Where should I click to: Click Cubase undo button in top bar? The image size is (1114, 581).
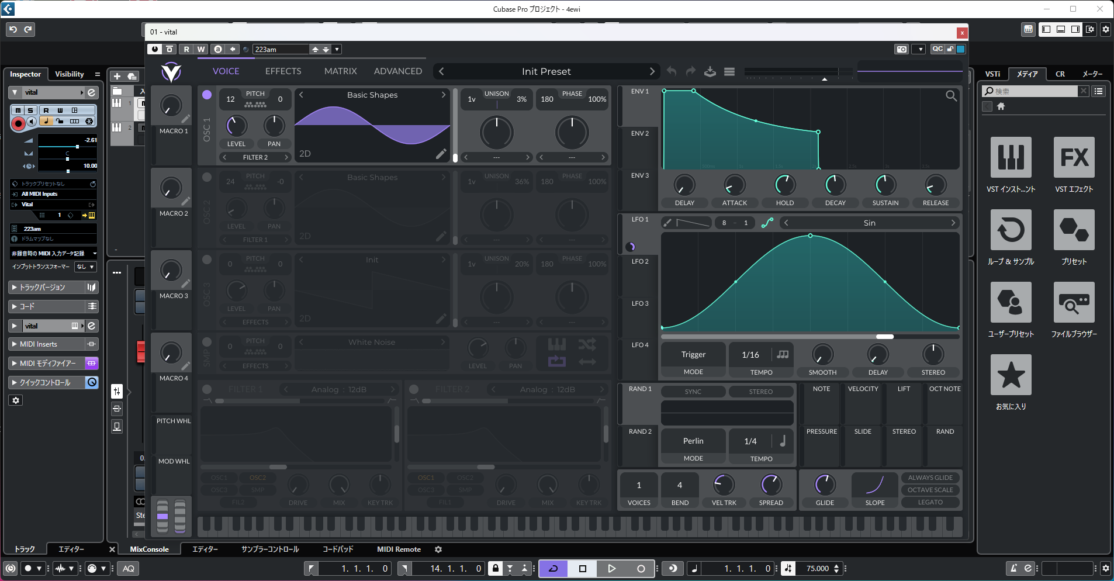pos(13,29)
